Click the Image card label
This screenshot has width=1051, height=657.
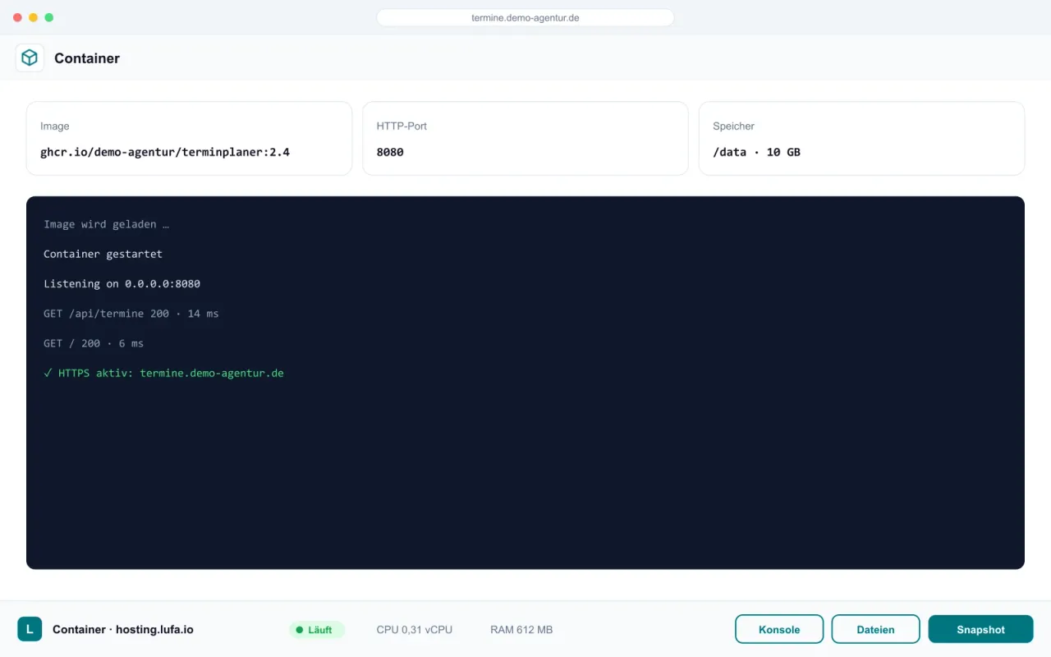[x=55, y=126]
